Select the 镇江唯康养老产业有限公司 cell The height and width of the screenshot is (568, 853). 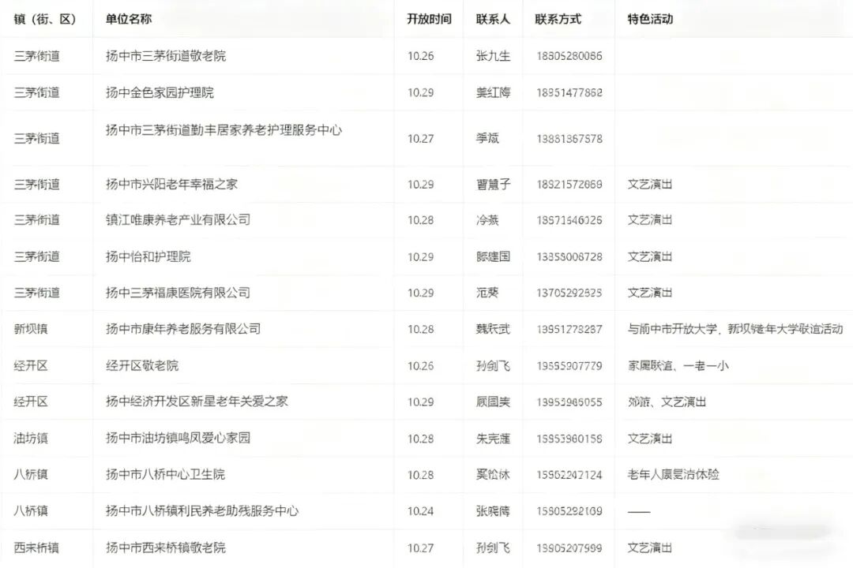pos(178,219)
